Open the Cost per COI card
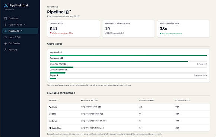This screenshot has width=216, height=137. coord(73,29)
